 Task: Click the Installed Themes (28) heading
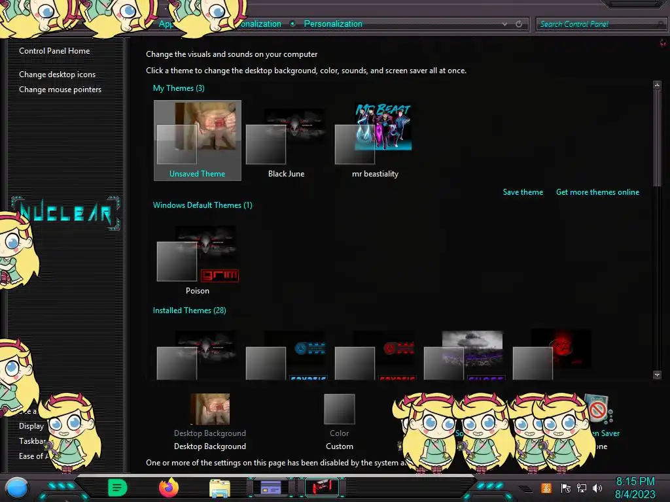(x=189, y=310)
